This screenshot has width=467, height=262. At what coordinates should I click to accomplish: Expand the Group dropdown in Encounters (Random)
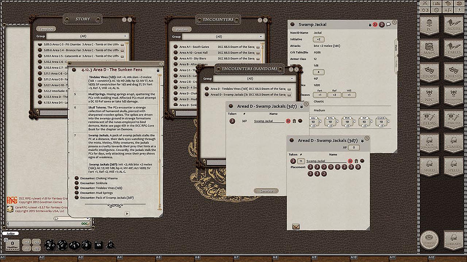[x=254, y=79]
